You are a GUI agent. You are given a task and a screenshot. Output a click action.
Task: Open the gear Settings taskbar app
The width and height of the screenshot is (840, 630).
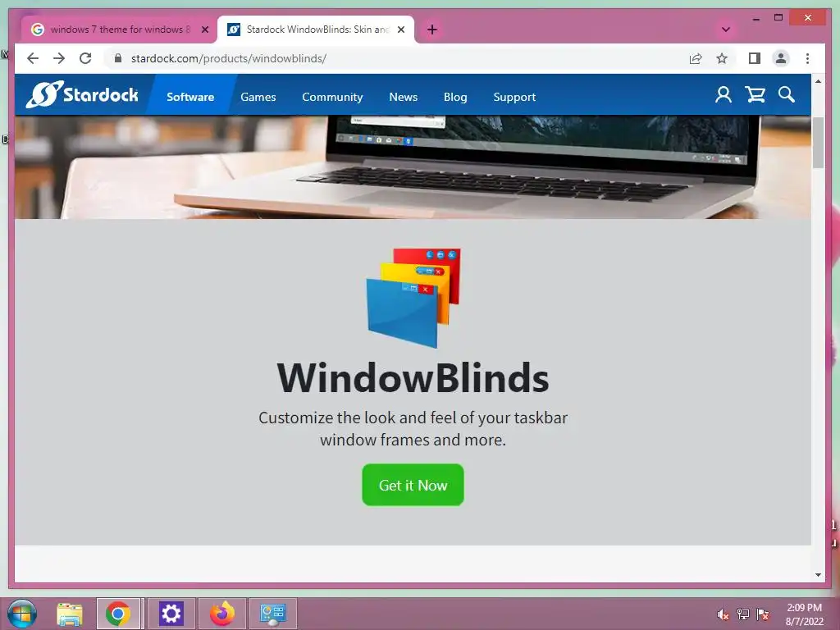[171, 614]
